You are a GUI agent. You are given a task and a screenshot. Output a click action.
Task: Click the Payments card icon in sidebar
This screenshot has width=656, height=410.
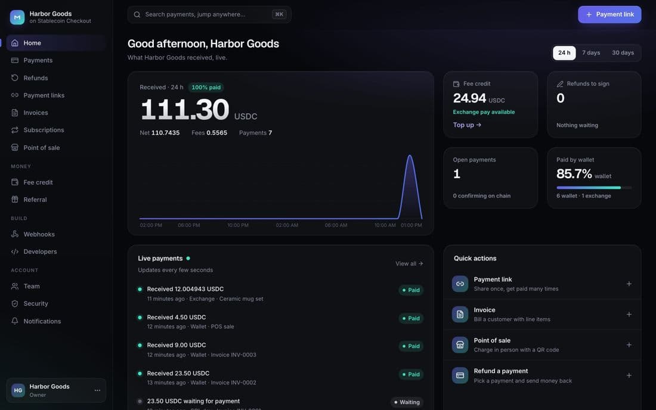(x=15, y=61)
